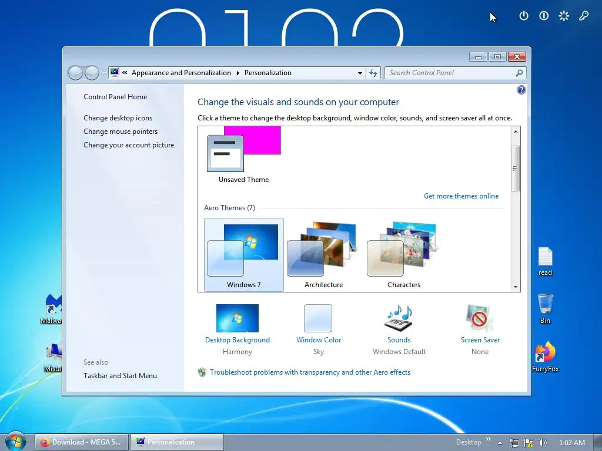Click the themes list scrollbar thumb

[515, 169]
